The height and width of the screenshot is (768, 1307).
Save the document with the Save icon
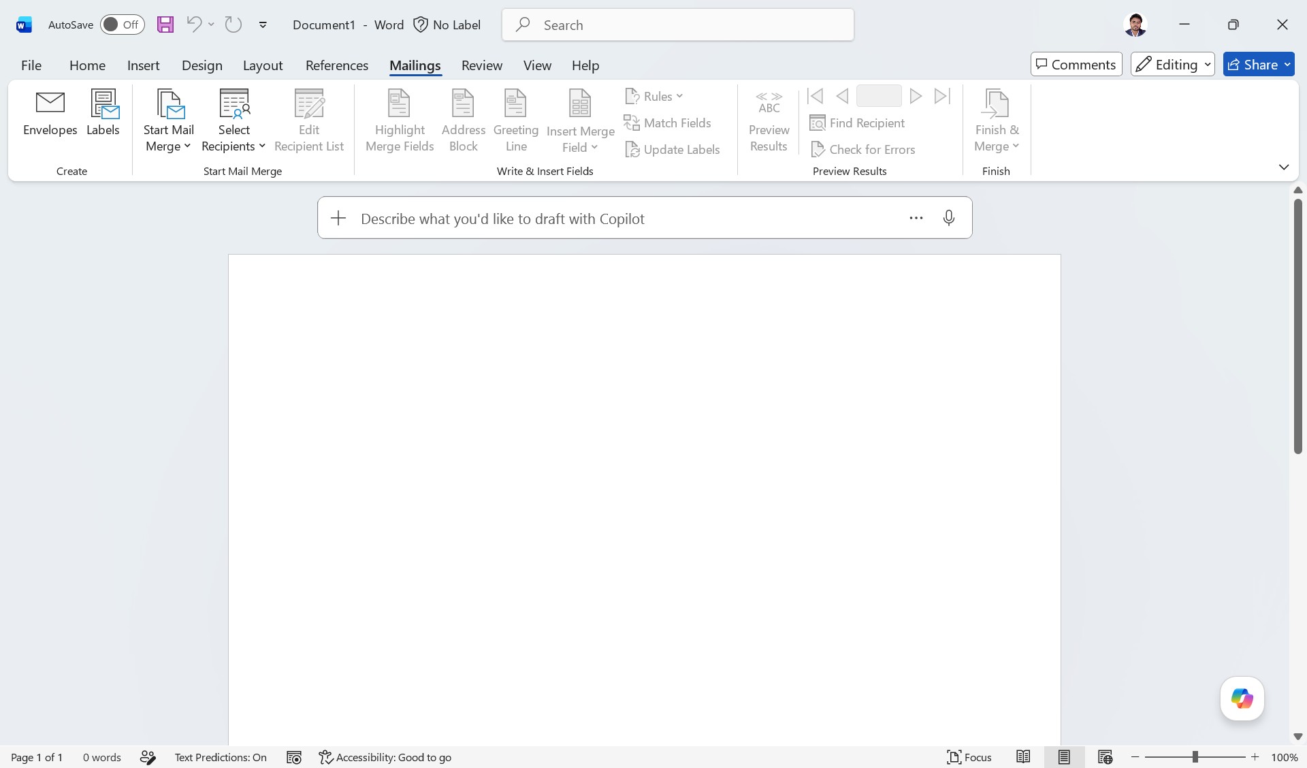(165, 25)
